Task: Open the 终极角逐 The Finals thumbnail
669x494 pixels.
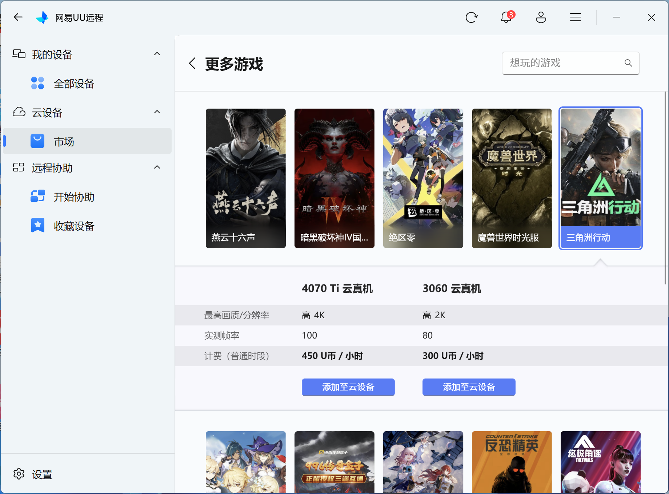Action: [601, 462]
